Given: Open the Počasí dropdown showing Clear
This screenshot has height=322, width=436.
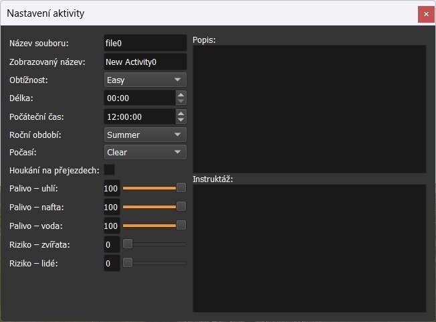Looking at the screenshot, I should [x=145, y=153].
